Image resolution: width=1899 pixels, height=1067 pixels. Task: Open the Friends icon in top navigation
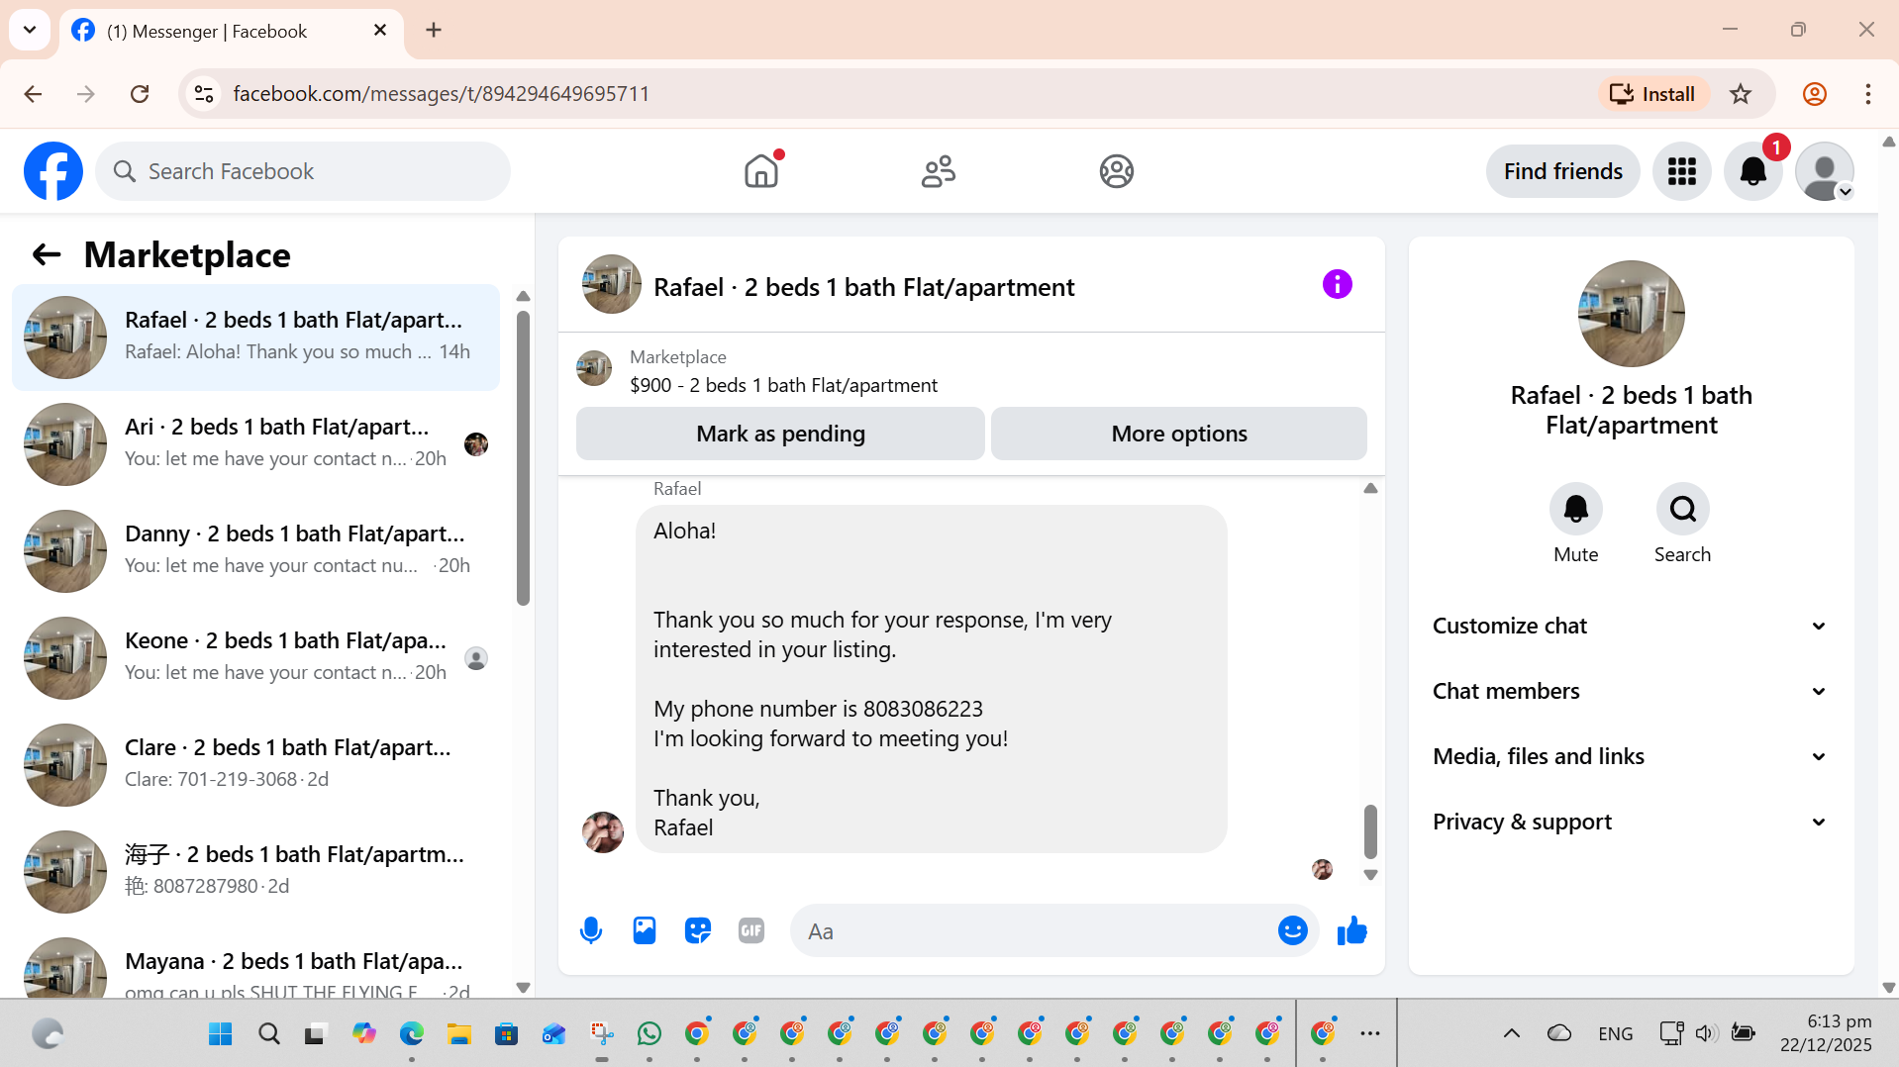click(x=939, y=171)
